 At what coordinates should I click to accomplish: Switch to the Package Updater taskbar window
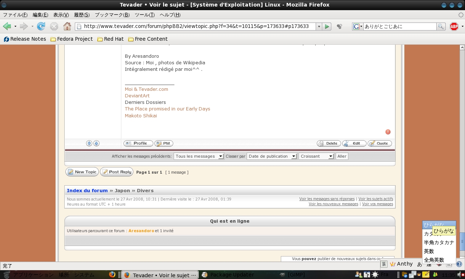pos(238,275)
